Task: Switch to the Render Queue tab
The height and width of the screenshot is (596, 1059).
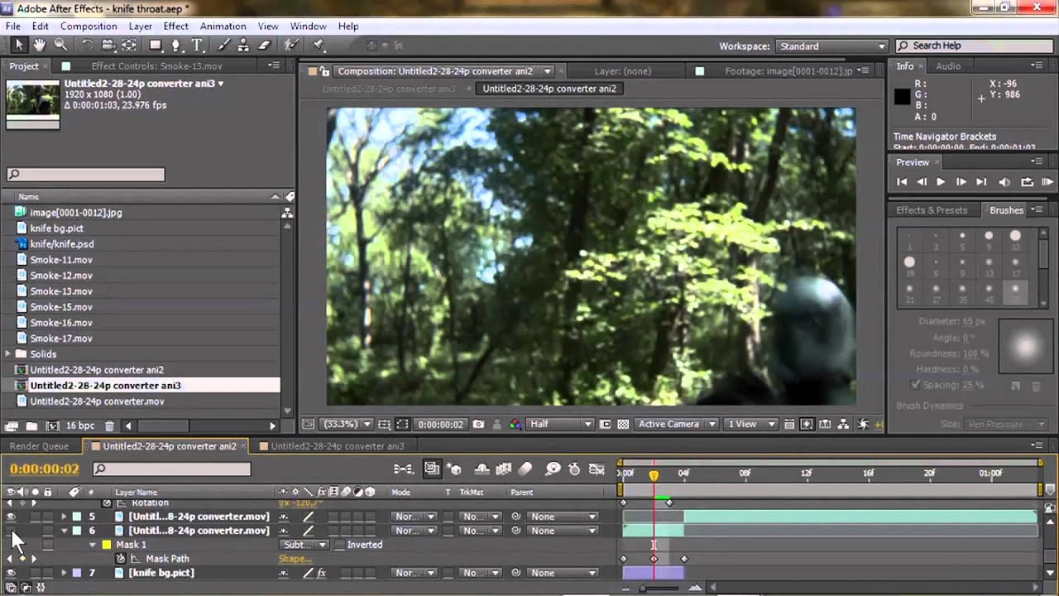Action: [x=39, y=446]
